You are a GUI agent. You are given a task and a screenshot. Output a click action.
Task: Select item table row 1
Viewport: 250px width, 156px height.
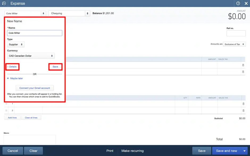point(125,104)
